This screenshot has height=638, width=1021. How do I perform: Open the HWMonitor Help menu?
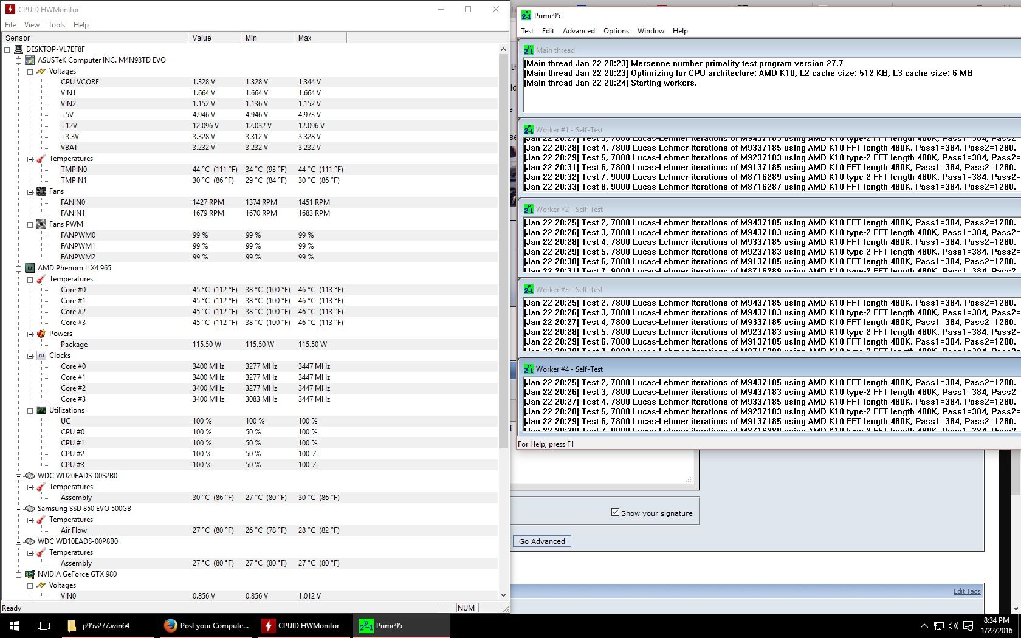pyautogui.click(x=81, y=25)
